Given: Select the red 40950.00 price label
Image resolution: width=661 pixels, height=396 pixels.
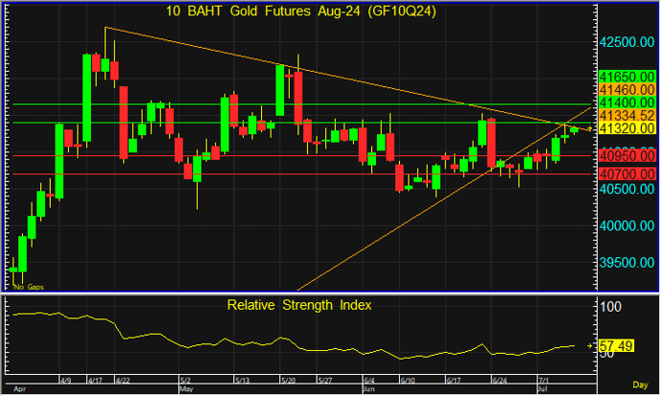Looking at the screenshot, I should click(625, 154).
